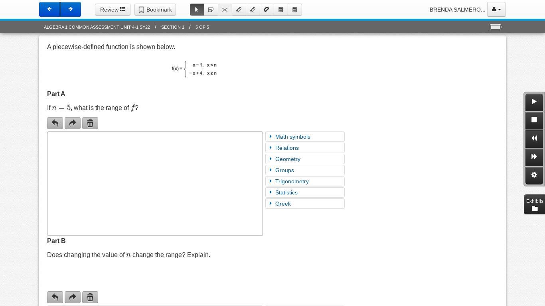Rewind the audio reader
This screenshot has width=545, height=306.
(x=534, y=139)
